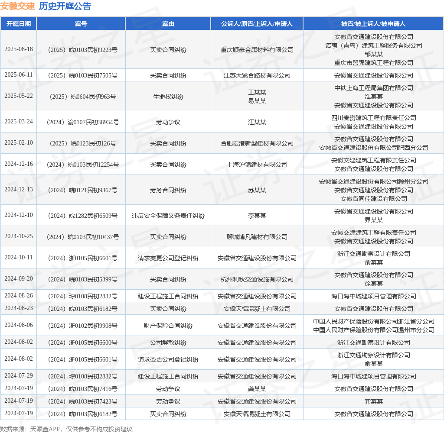Click defendant 重庆市盟强建筑工程有限公司
This screenshot has height=433, width=444.
click(373, 63)
